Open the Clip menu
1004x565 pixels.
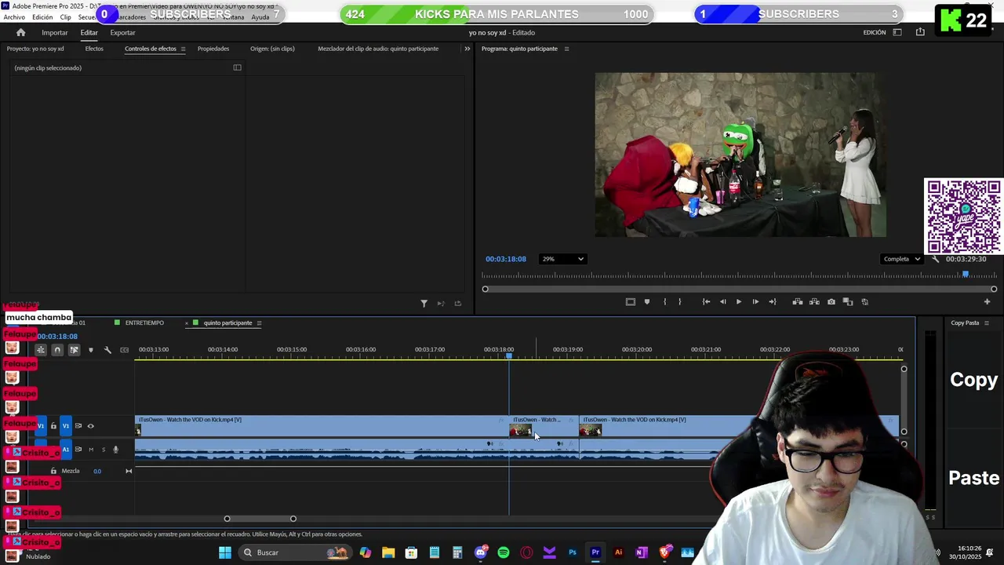point(66,17)
